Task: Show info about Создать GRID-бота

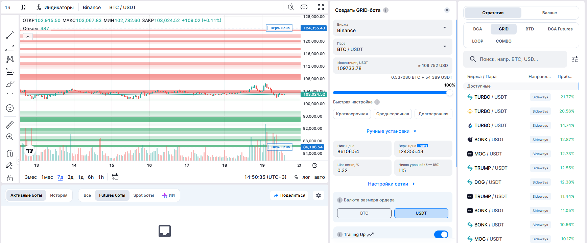Action: (386, 10)
